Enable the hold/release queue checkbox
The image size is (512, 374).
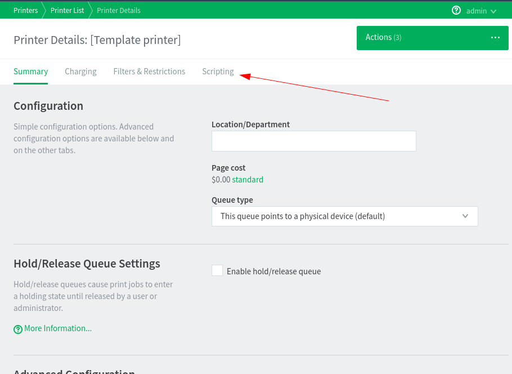pyautogui.click(x=217, y=271)
